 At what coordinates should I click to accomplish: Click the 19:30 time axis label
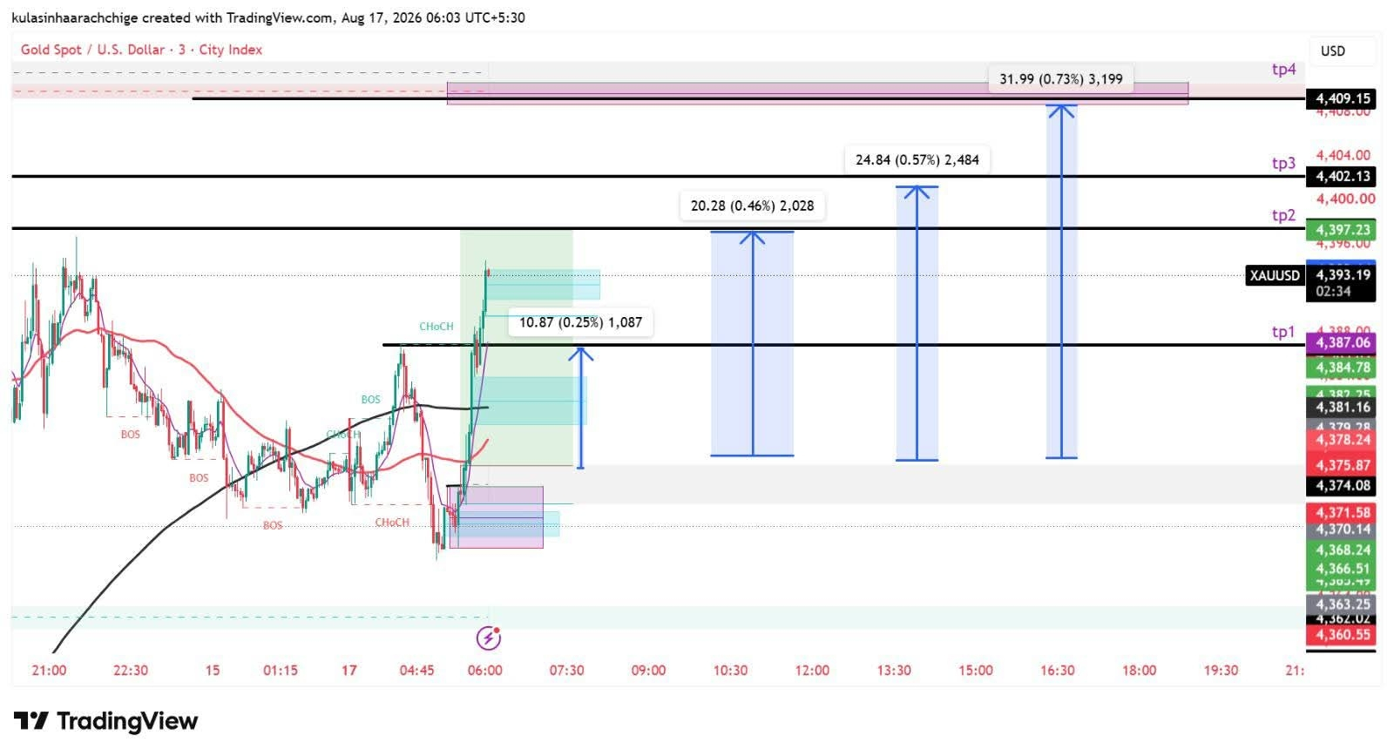[1221, 670]
